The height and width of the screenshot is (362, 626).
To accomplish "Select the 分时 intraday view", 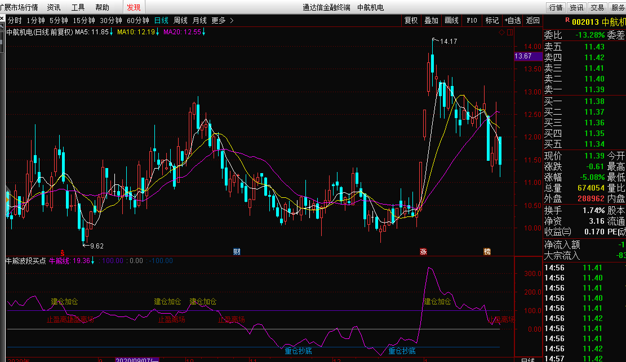I will coord(15,20).
